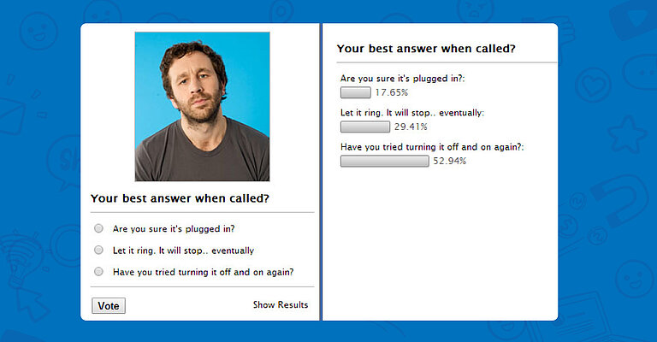Click the poll question heading under the photo
657x342 pixels.
pyautogui.click(x=181, y=198)
